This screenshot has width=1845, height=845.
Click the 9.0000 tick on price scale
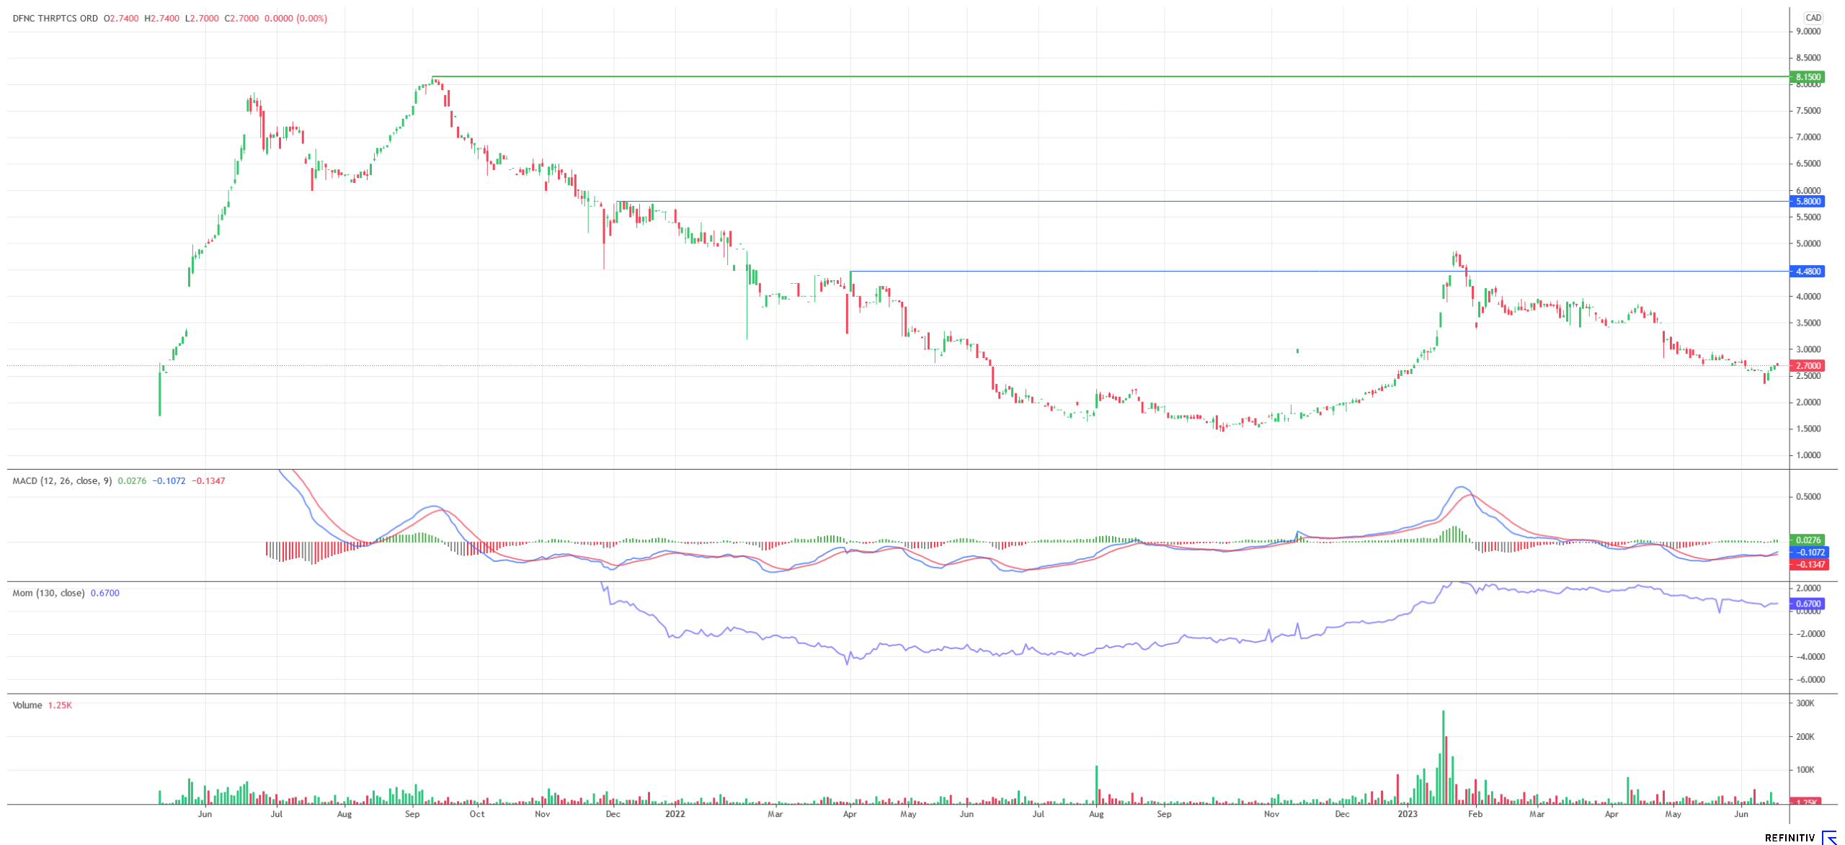pyautogui.click(x=1808, y=32)
